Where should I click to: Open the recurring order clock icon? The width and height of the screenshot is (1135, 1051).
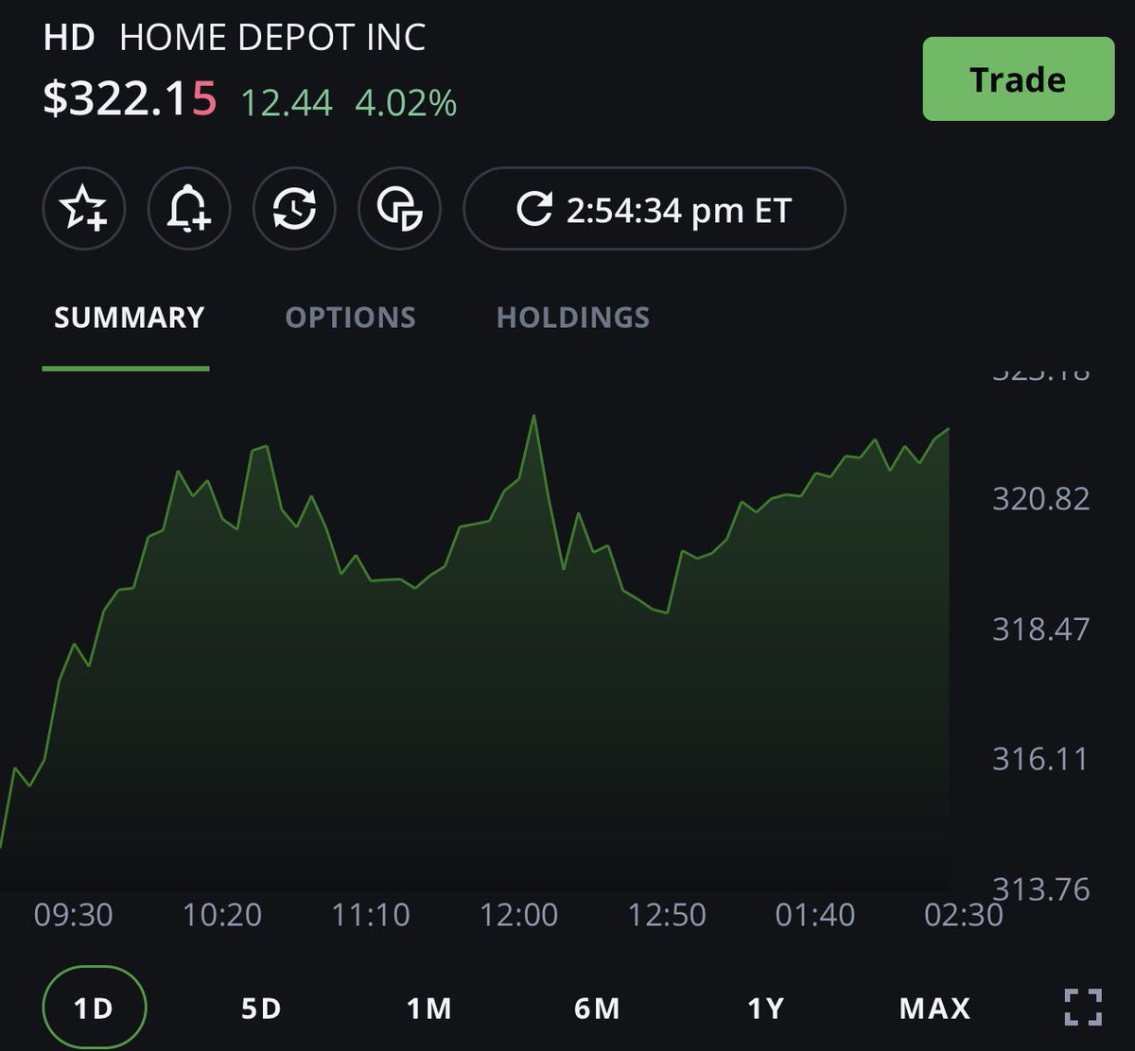(294, 209)
